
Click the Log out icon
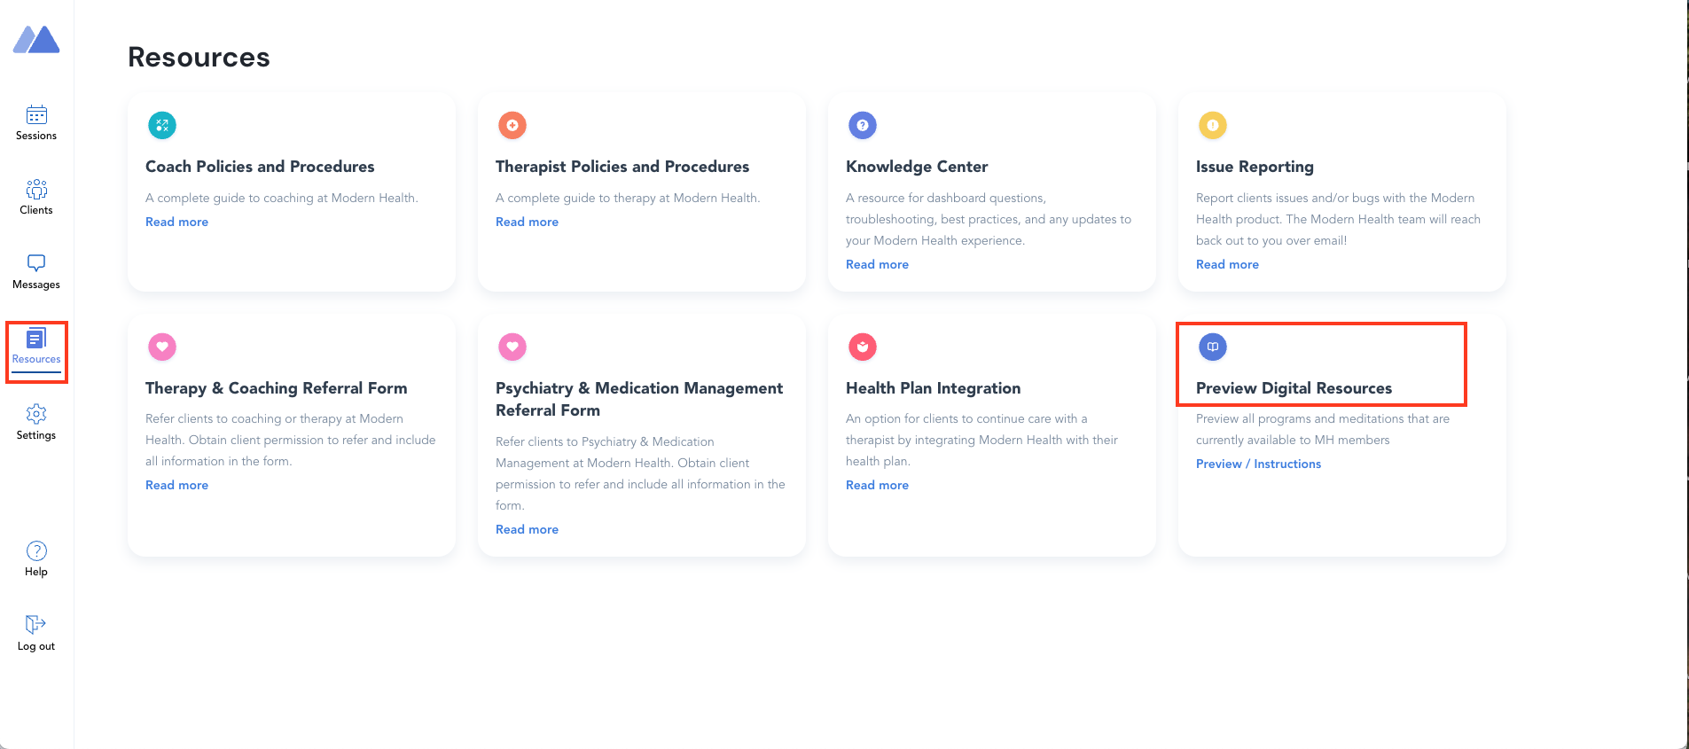click(36, 625)
